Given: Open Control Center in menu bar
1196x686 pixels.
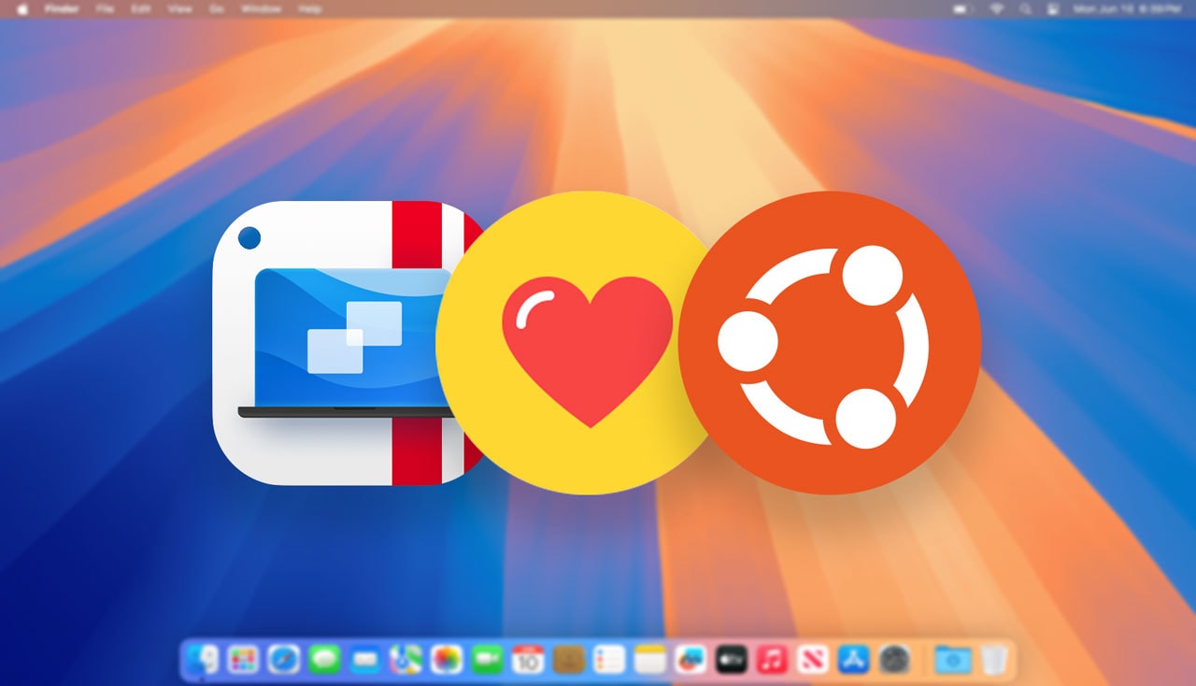Looking at the screenshot, I should (x=1052, y=8).
